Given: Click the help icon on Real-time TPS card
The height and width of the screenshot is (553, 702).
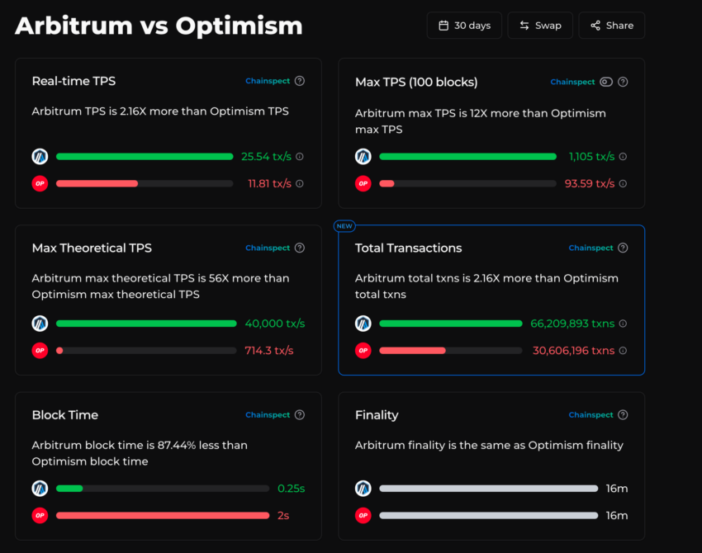Looking at the screenshot, I should click(300, 81).
